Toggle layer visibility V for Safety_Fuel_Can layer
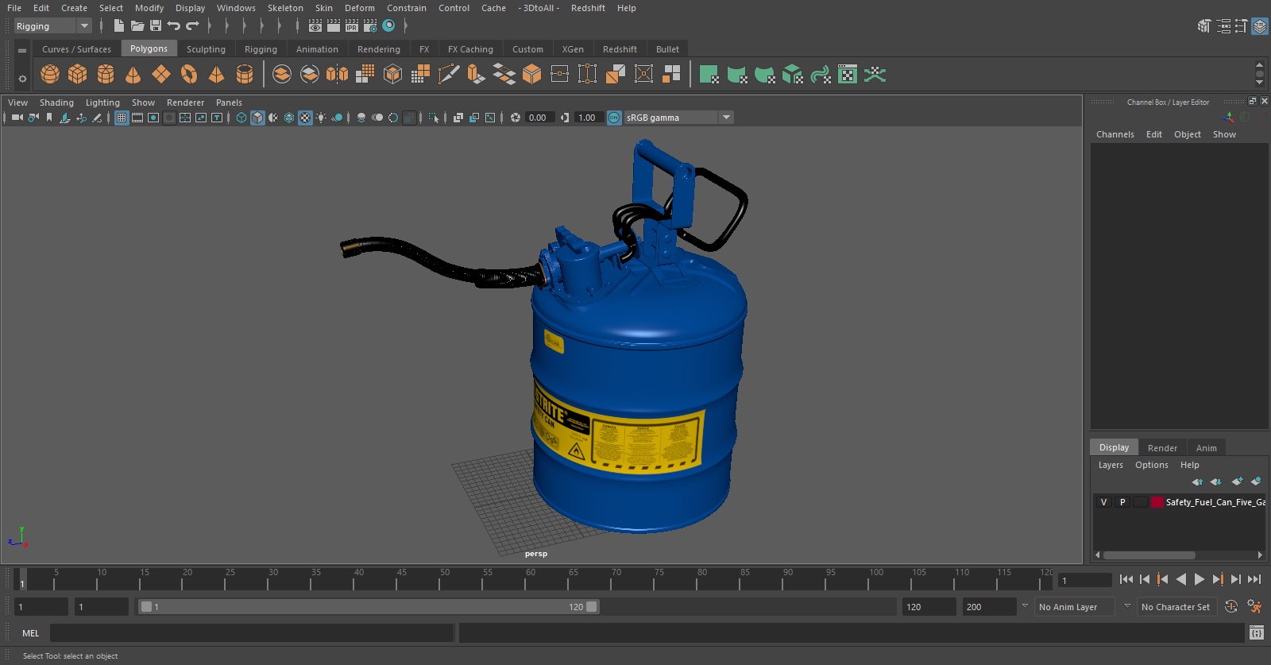The height and width of the screenshot is (665, 1271). (x=1103, y=502)
